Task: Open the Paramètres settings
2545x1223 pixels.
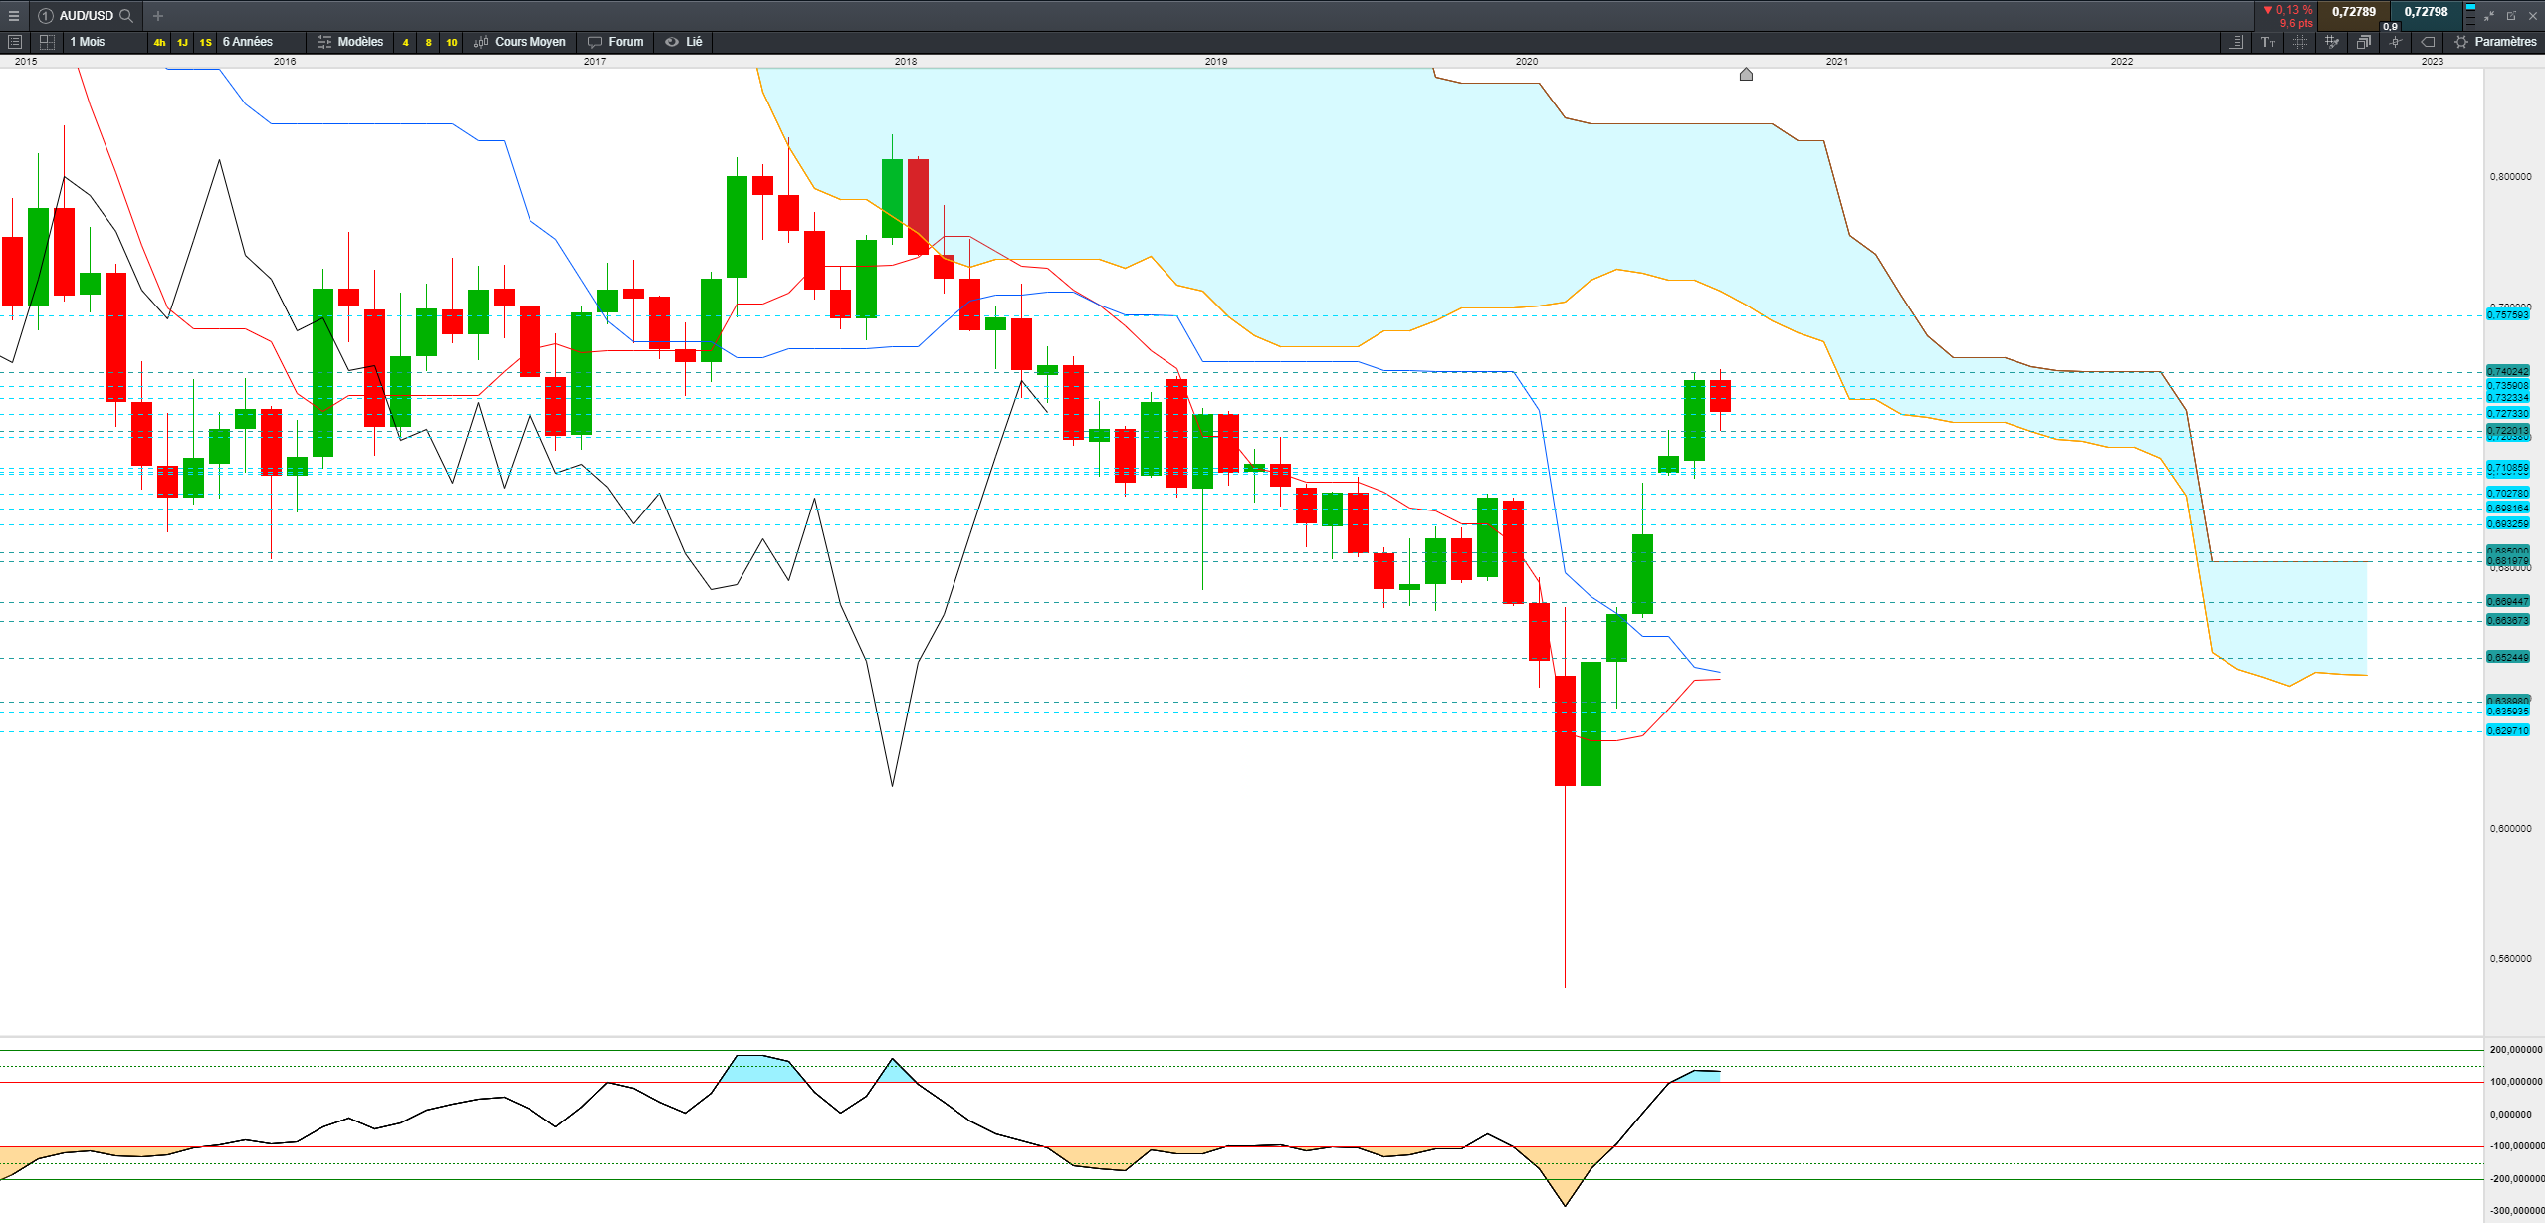Action: click(2496, 42)
